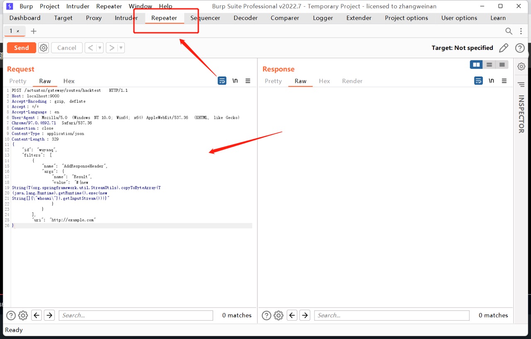This screenshot has width=531, height=339.
Task: Click the Cancel button
Action: tap(67, 48)
